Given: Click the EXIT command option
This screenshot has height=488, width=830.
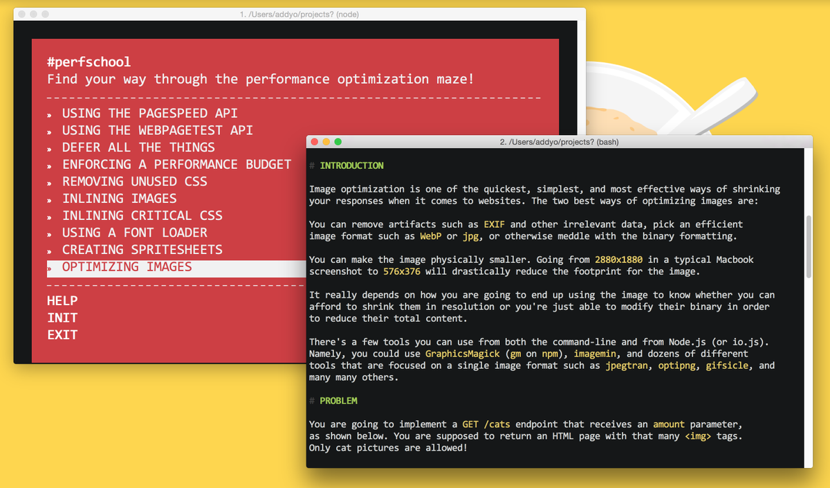Looking at the screenshot, I should click(62, 334).
